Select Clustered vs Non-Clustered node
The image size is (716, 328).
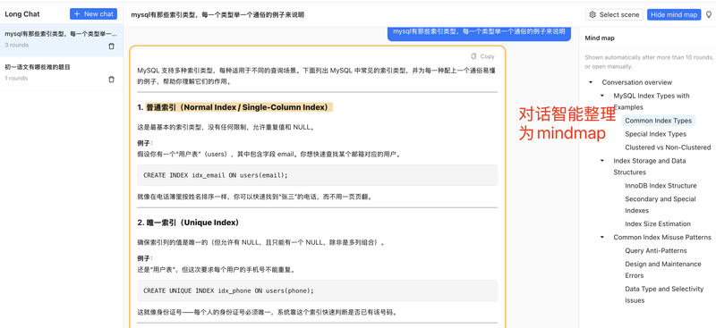[x=668, y=147]
